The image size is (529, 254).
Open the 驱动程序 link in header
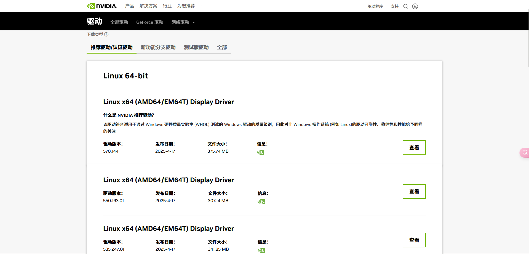pyautogui.click(x=375, y=6)
